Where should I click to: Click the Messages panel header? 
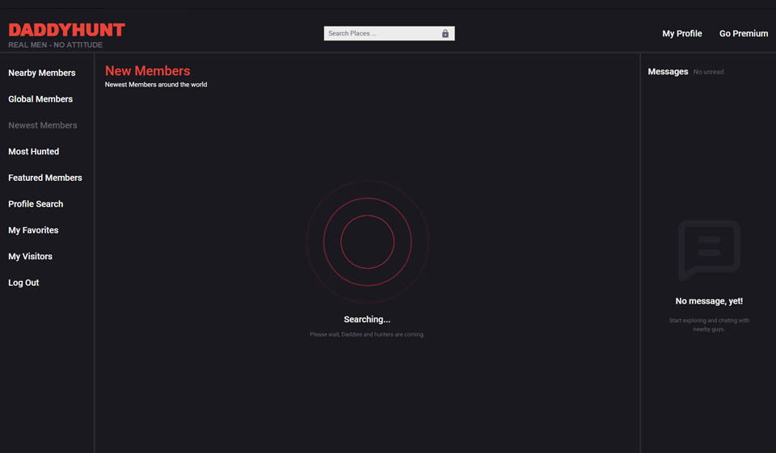668,72
